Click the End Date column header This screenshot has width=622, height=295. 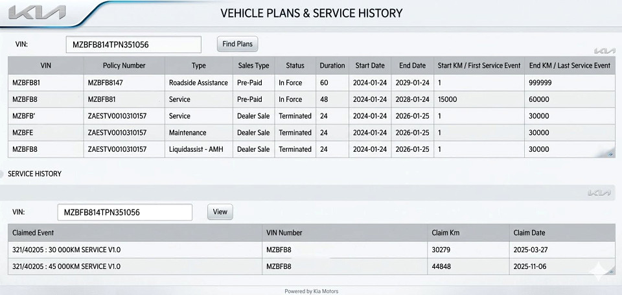pos(413,65)
